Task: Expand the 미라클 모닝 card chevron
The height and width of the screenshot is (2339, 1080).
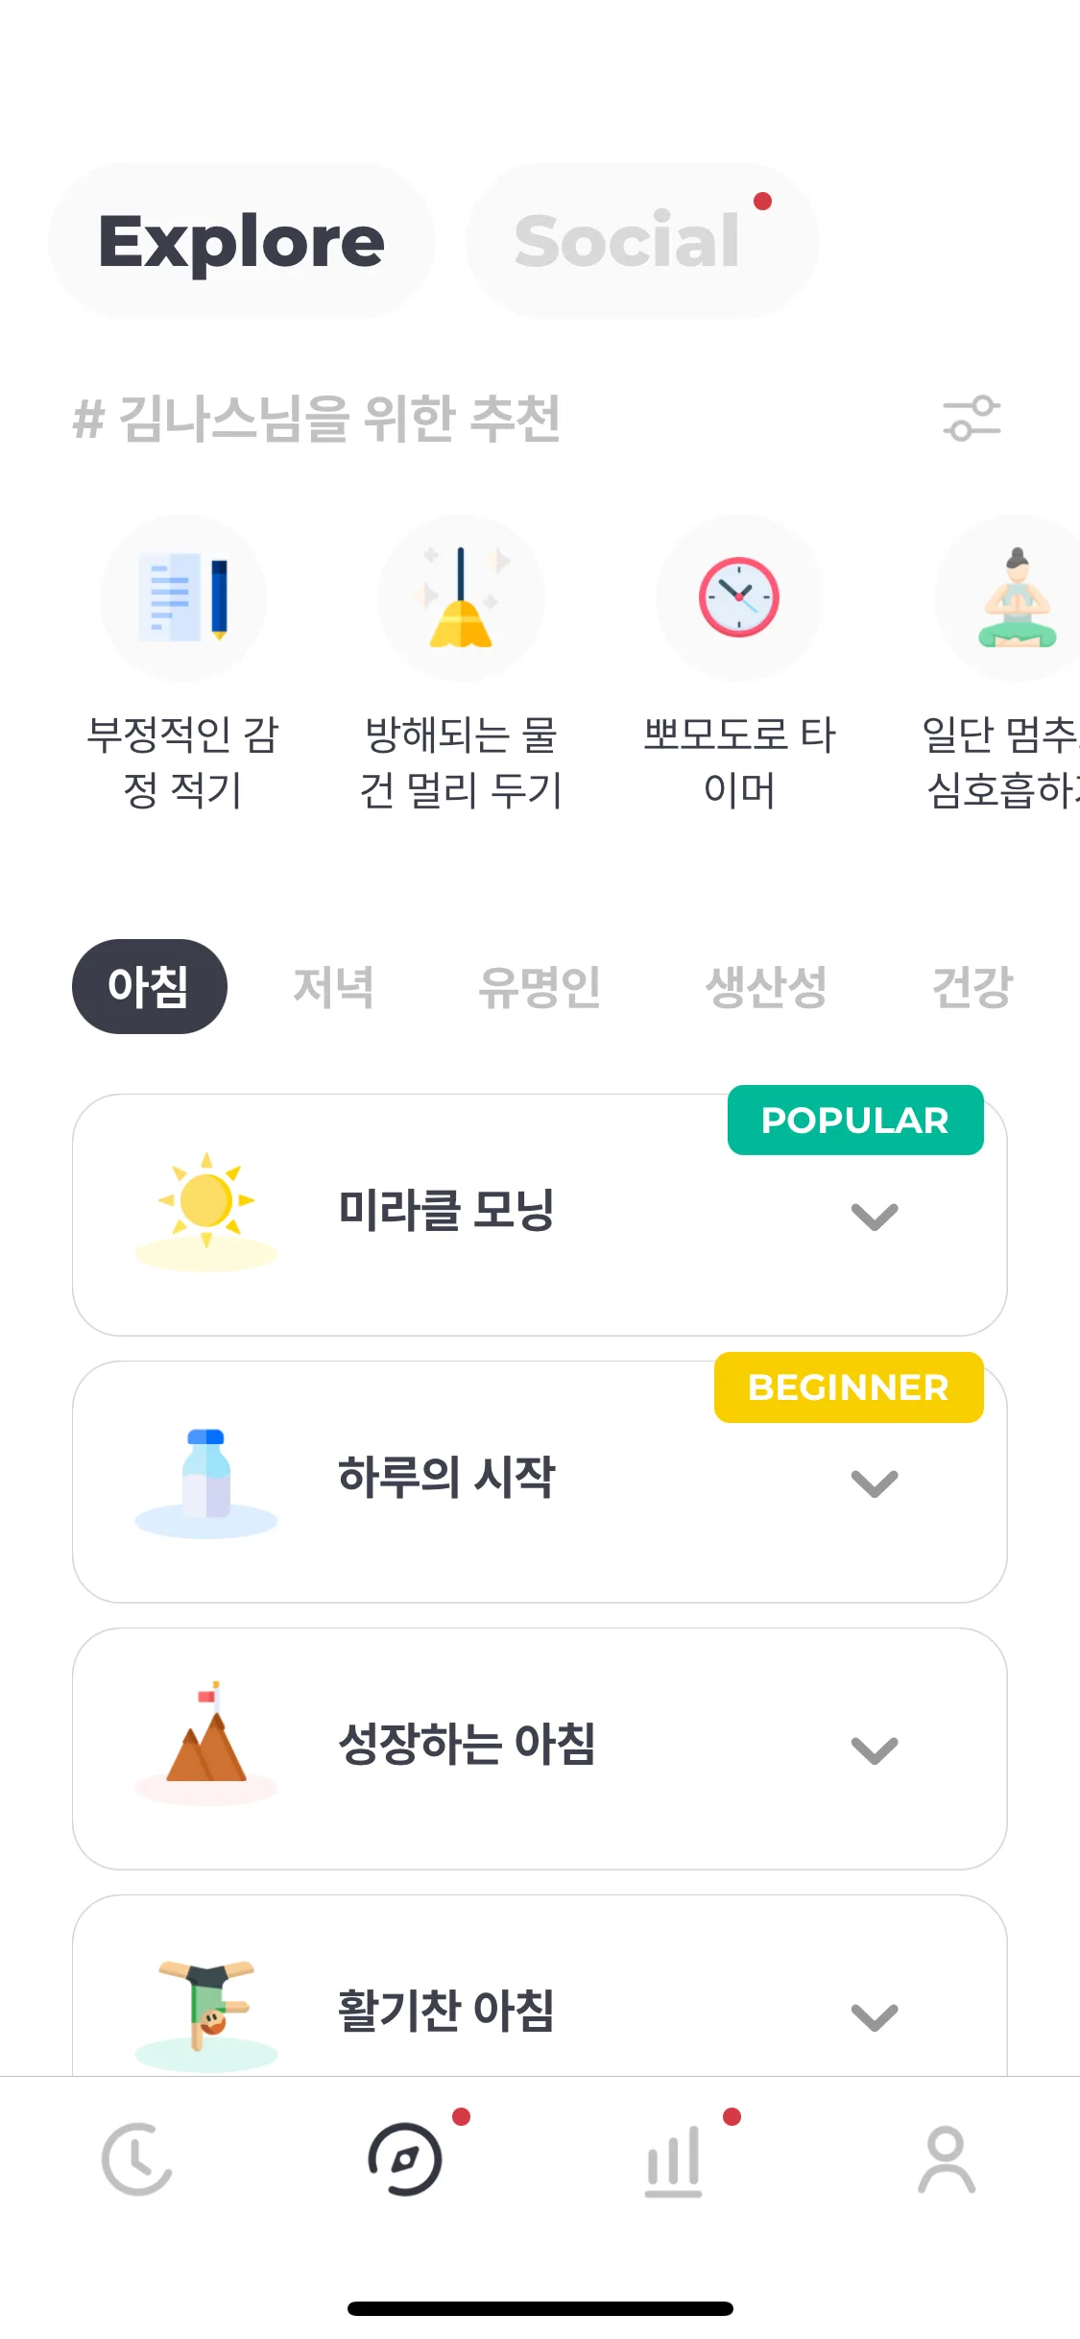Action: pyautogui.click(x=875, y=1217)
